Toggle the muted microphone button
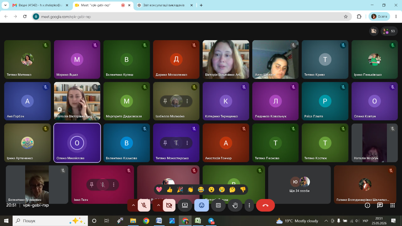402x226 pixels. [x=144, y=205]
